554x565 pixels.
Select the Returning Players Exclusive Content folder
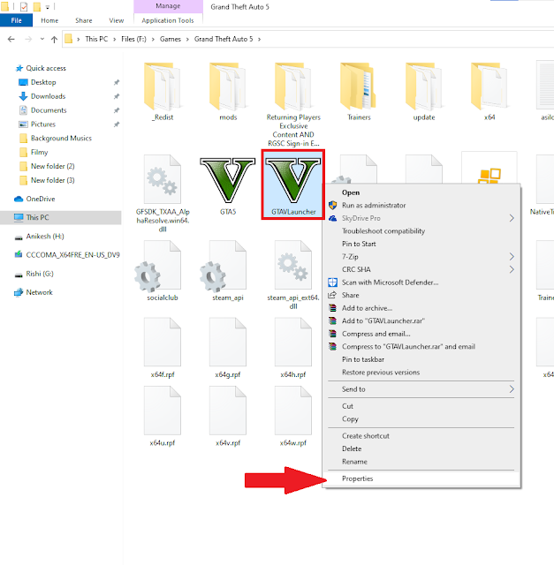[293, 87]
